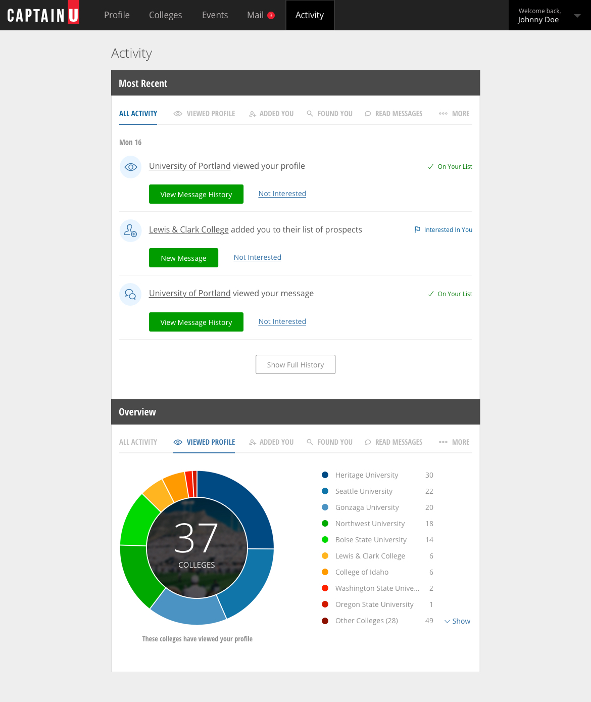591x702 pixels.
Task: Open the Profile nav item
Action: (x=117, y=15)
